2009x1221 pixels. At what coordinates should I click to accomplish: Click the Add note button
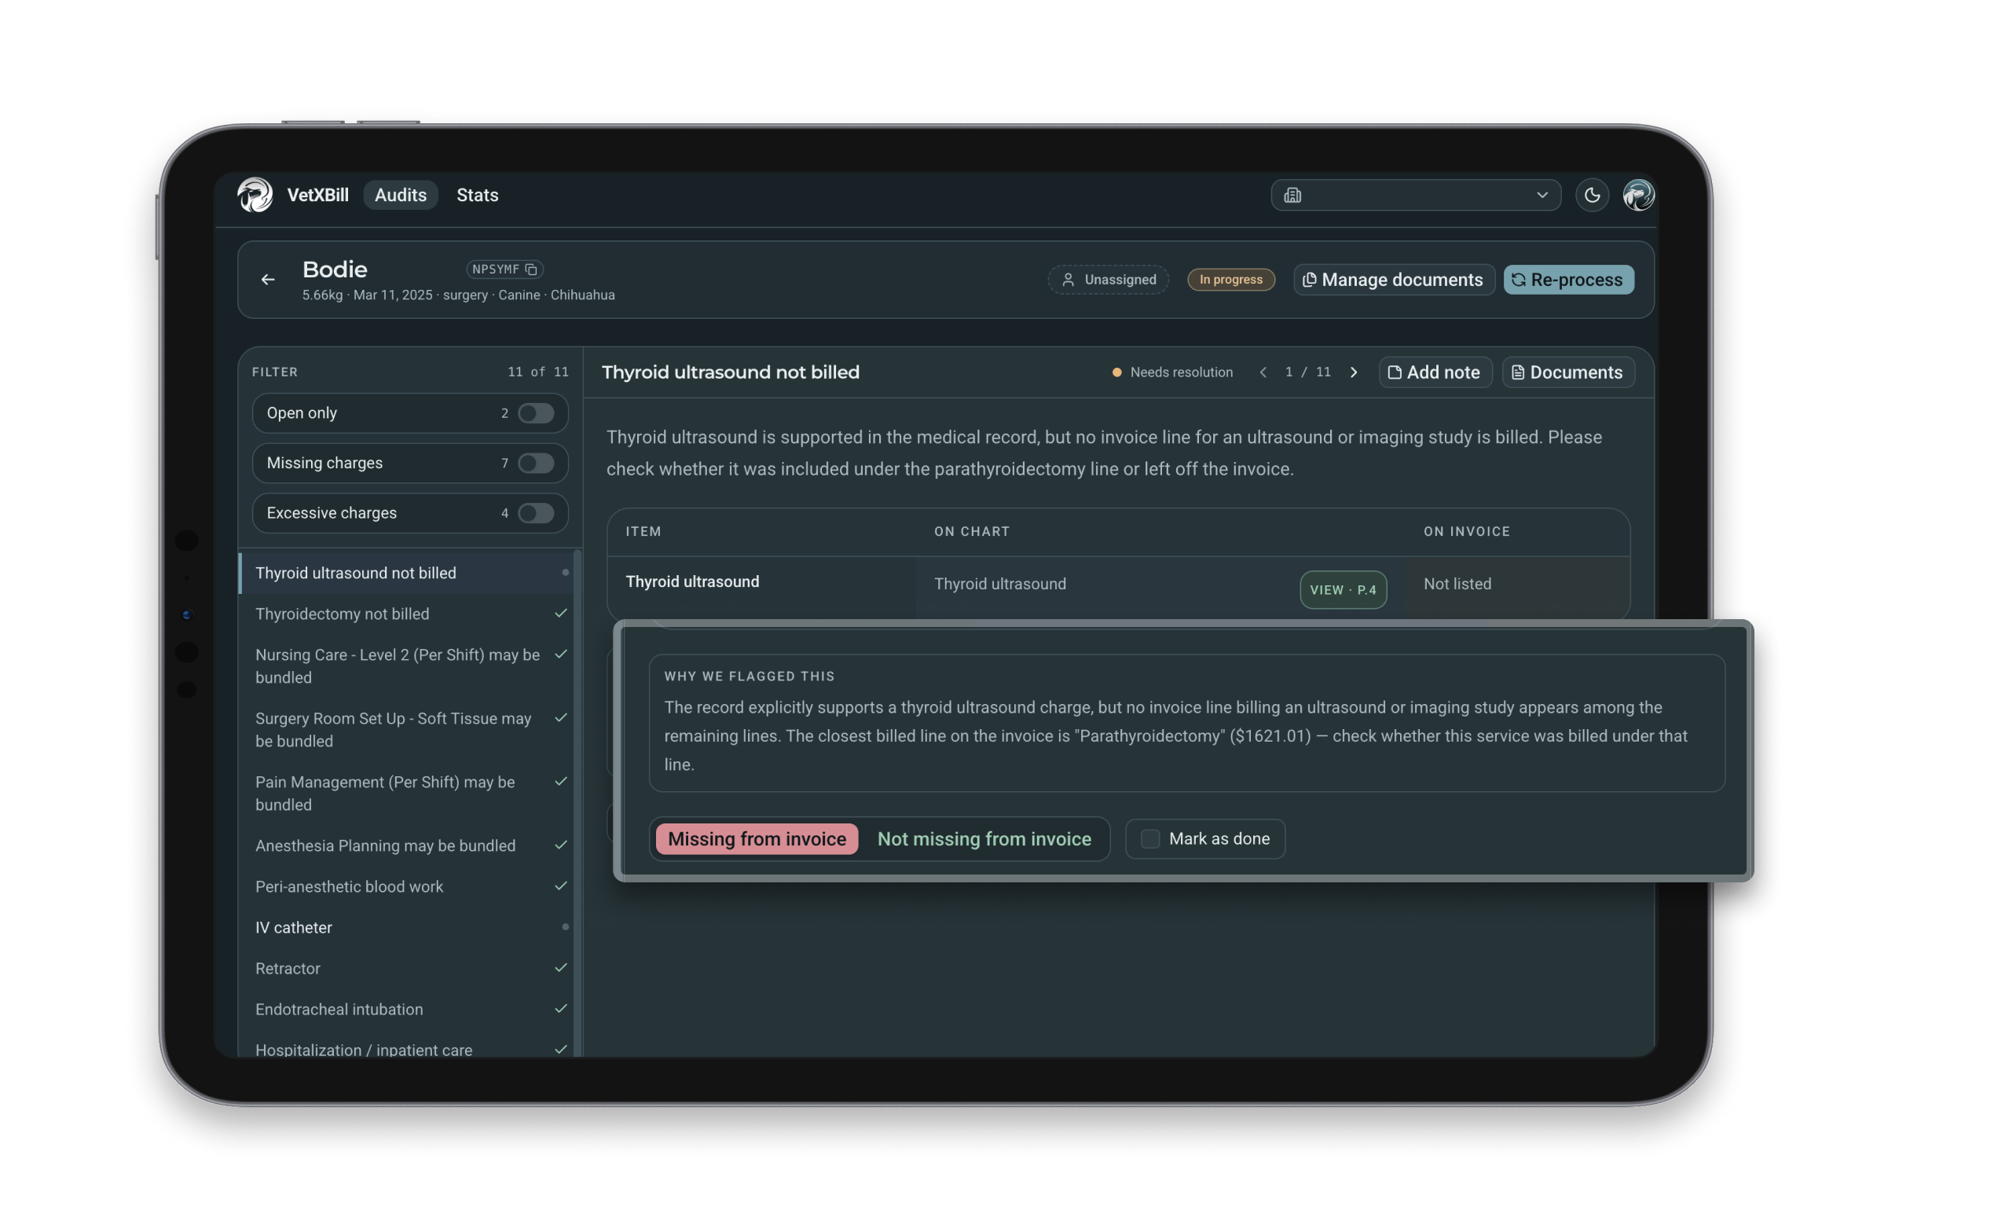pyautogui.click(x=1434, y=372)
